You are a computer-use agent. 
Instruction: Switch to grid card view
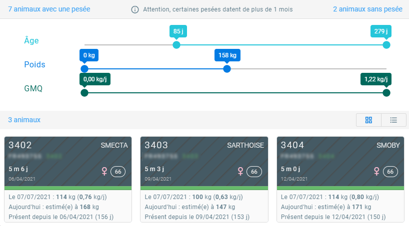[368, 120]
